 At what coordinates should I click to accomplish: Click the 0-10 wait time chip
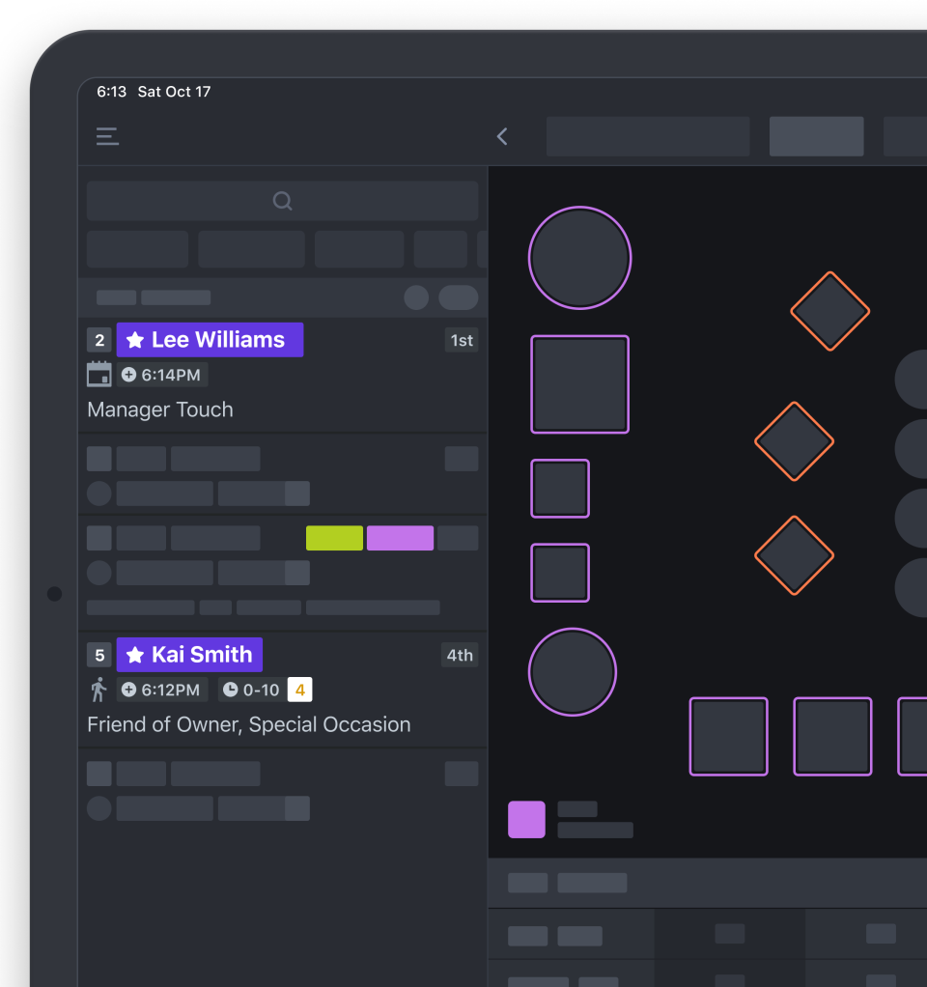pyautogui.click(x=252, y=690)
